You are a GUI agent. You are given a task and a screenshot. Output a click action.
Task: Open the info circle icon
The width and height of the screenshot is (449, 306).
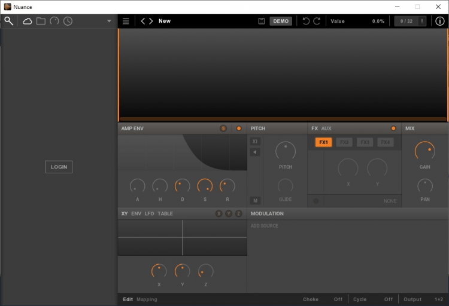pyautogui.click(x=440, y=21)
